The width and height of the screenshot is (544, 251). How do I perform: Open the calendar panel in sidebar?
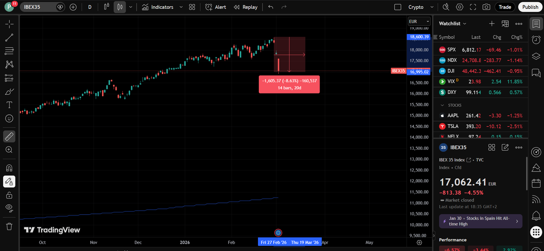click(536, 183)
